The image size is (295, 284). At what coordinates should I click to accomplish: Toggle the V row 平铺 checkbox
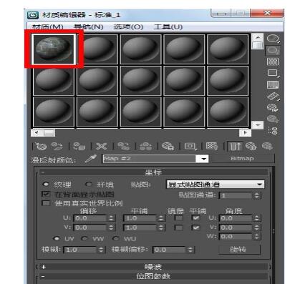pos(195,227)
